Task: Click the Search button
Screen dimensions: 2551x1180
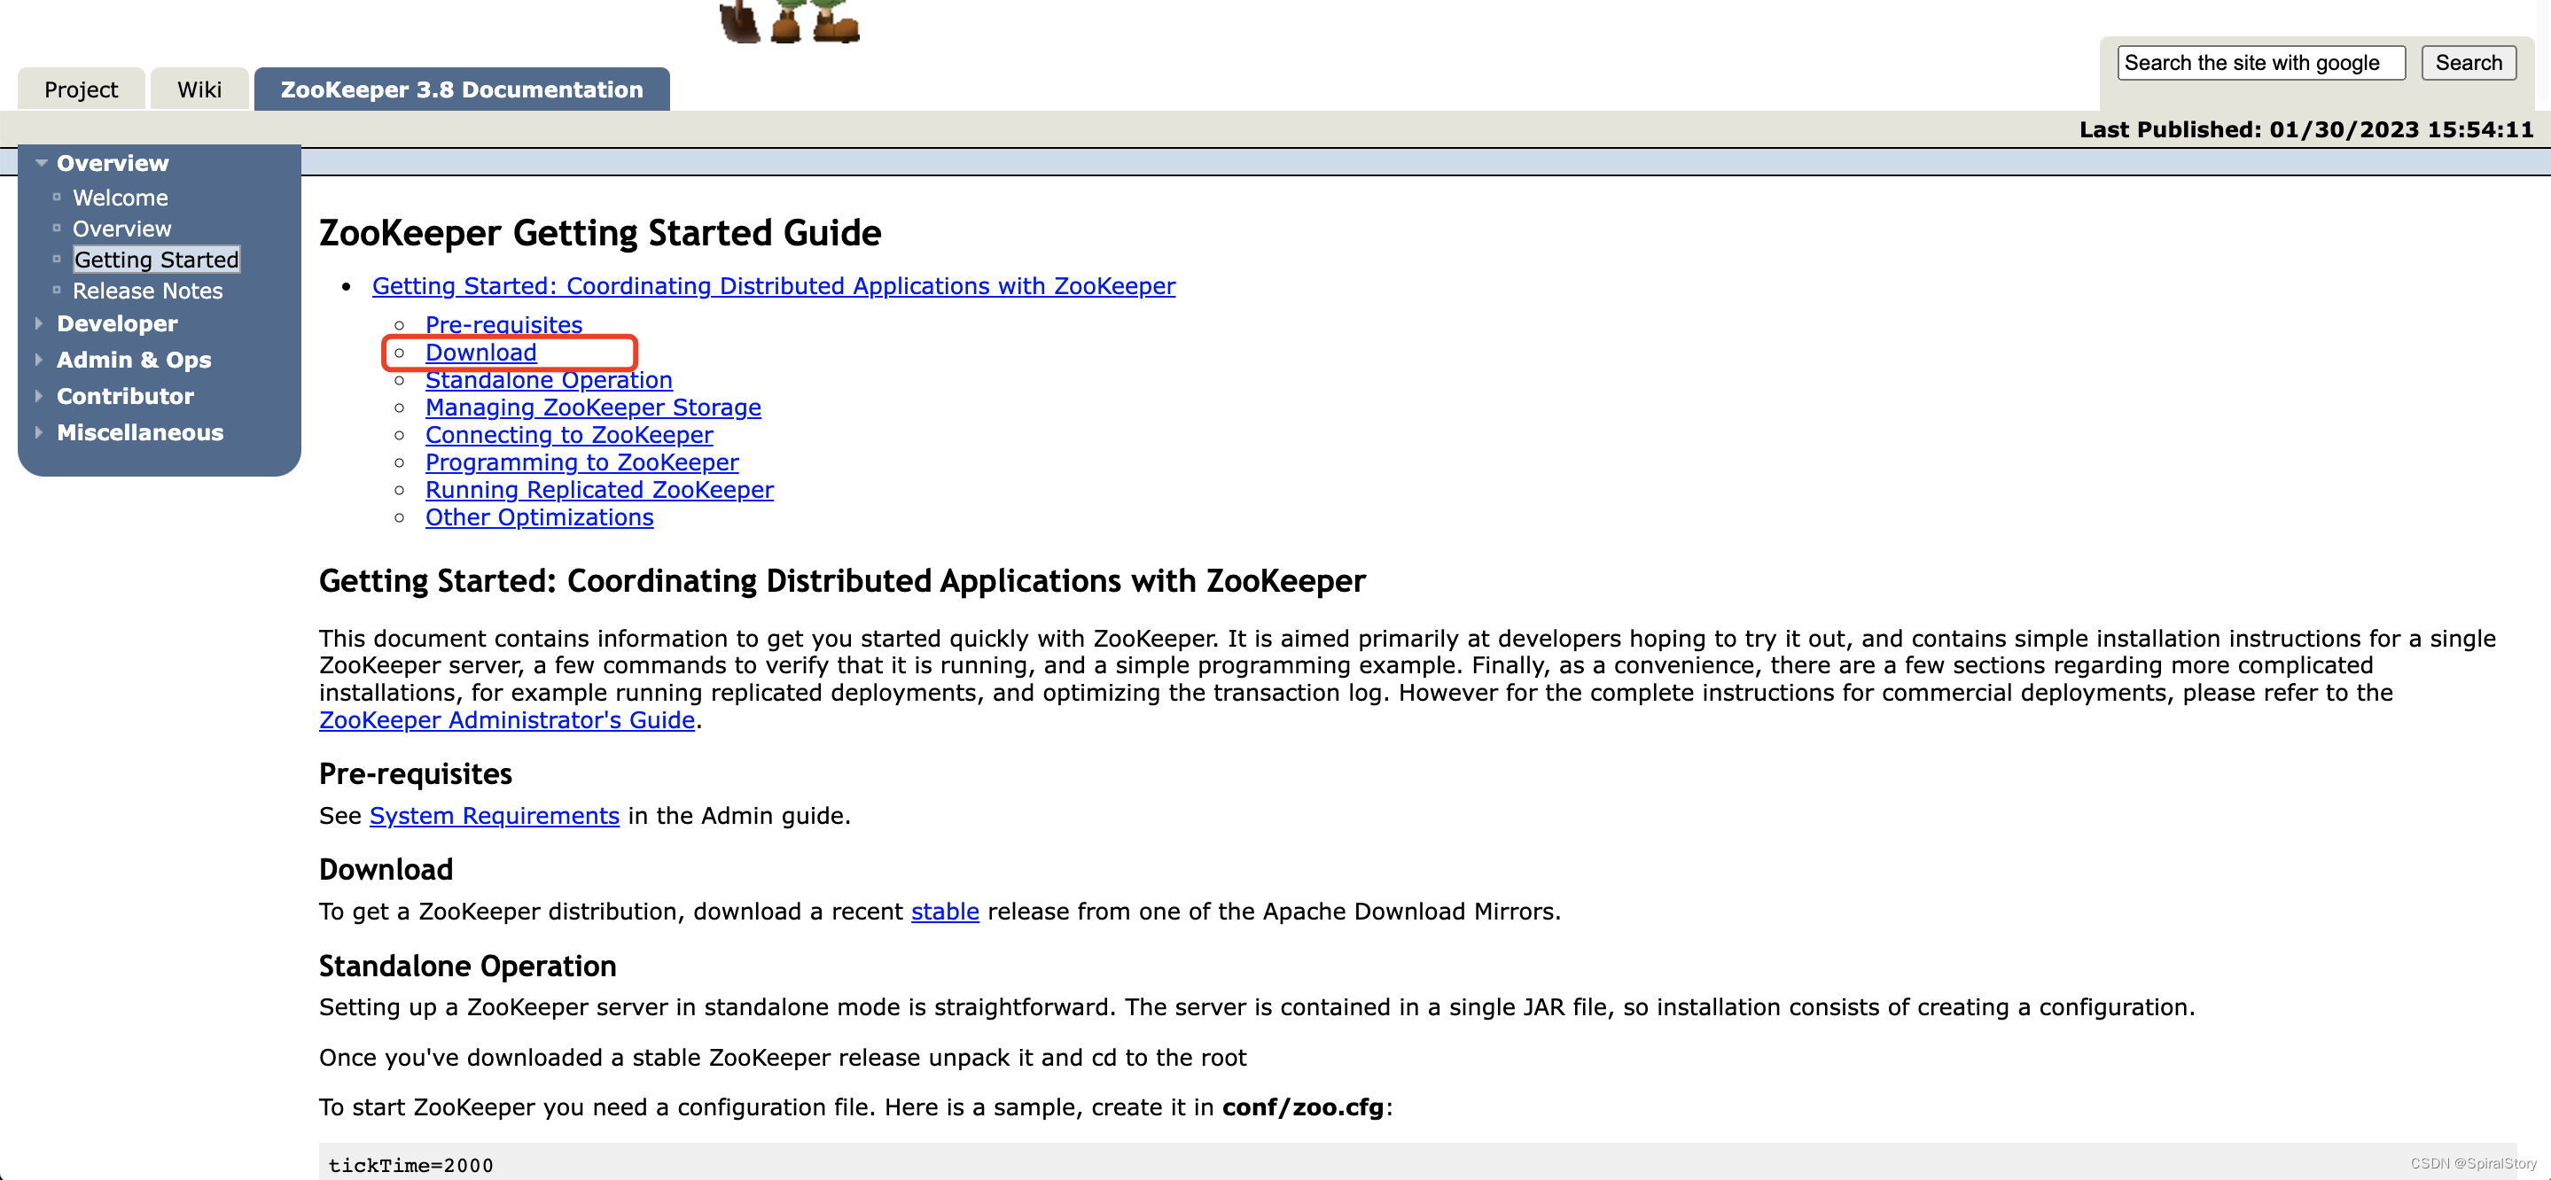Action: click(2468, 64)
